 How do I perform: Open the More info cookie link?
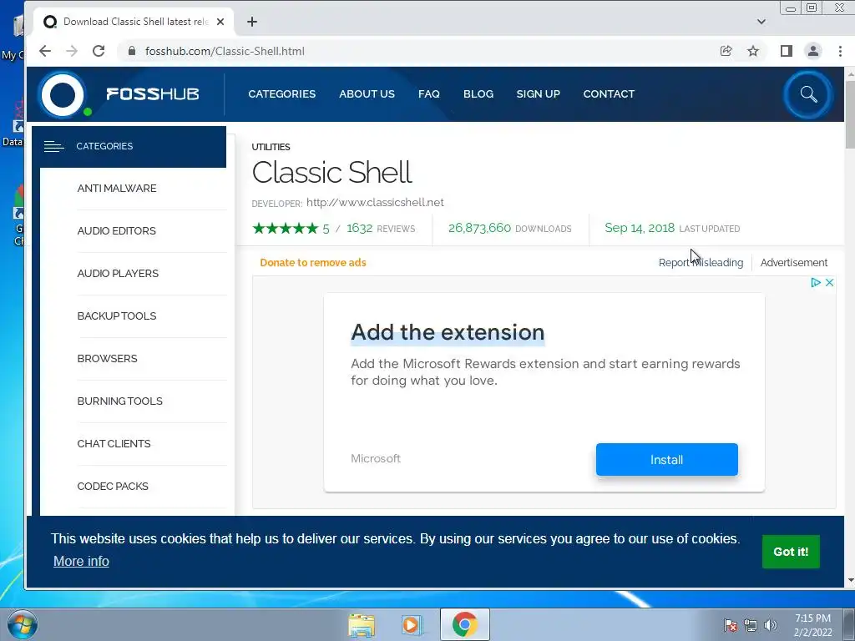81,561
